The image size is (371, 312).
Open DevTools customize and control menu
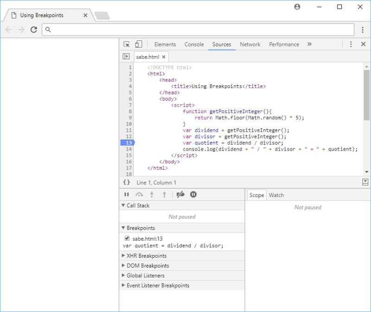pos(351,44)
